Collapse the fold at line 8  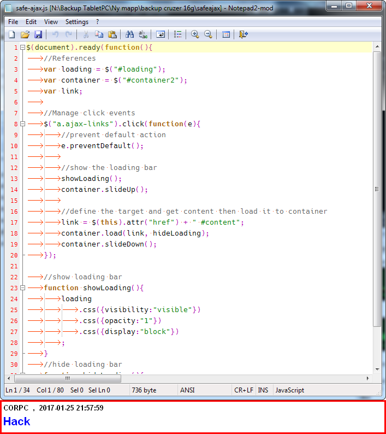23,124
